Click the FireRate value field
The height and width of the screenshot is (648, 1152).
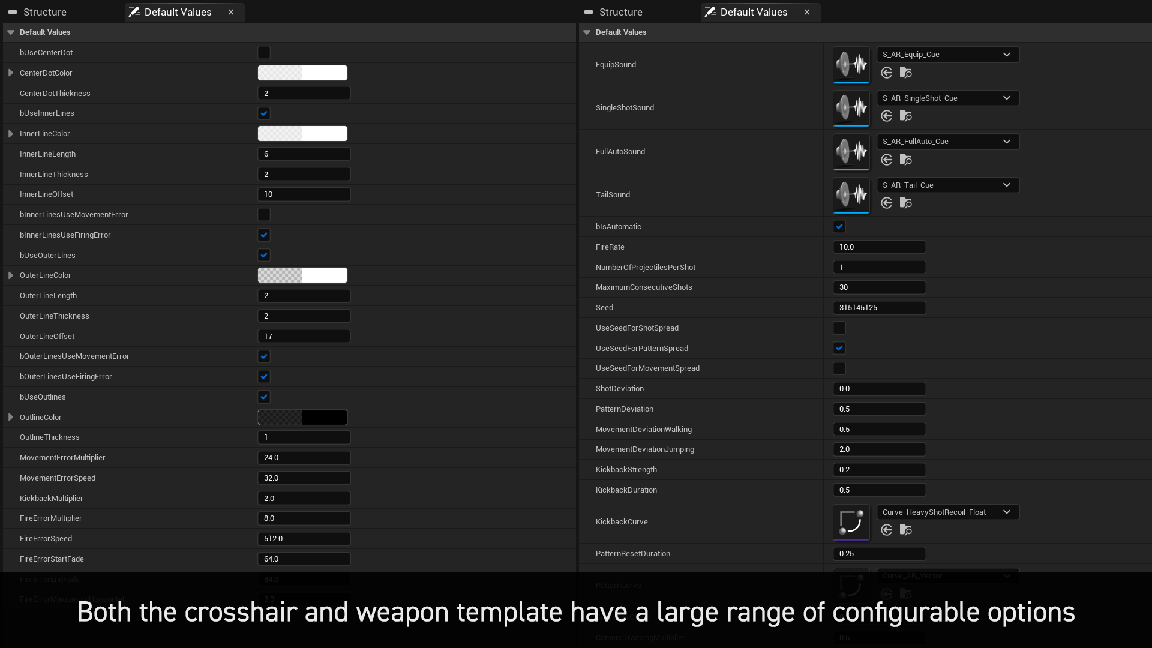click(879, 247)
